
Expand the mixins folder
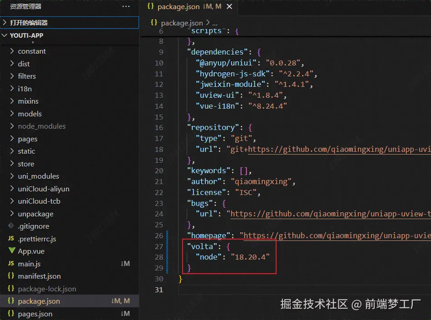[28, 101]
